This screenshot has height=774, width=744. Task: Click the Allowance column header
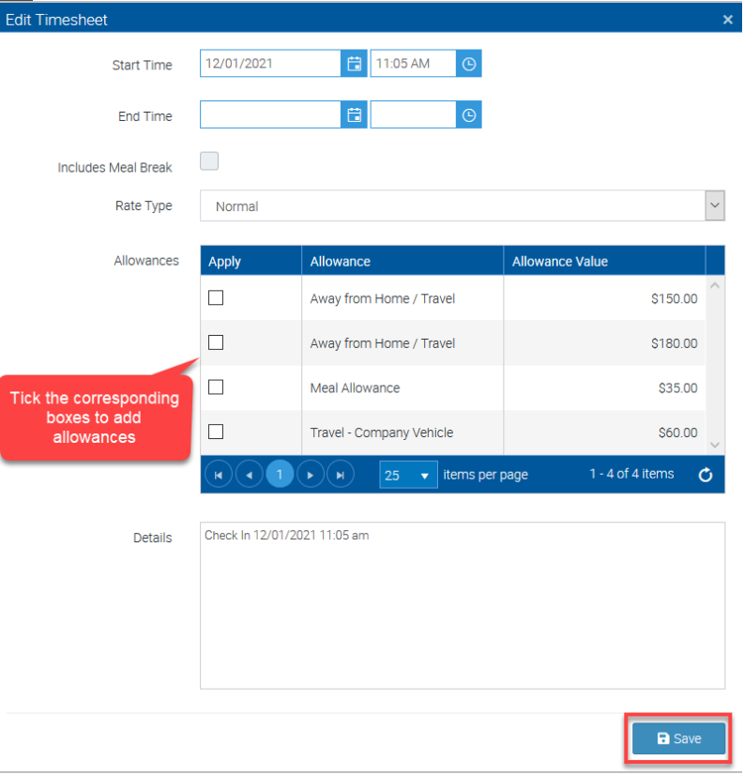(341, 262)
